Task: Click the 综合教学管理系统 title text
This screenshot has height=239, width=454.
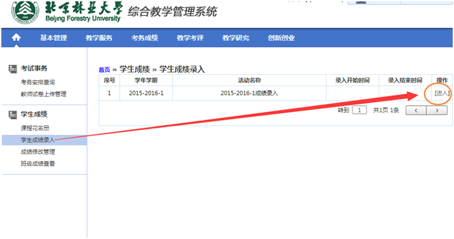Action: pyautogui.click(x=173, y=12)
